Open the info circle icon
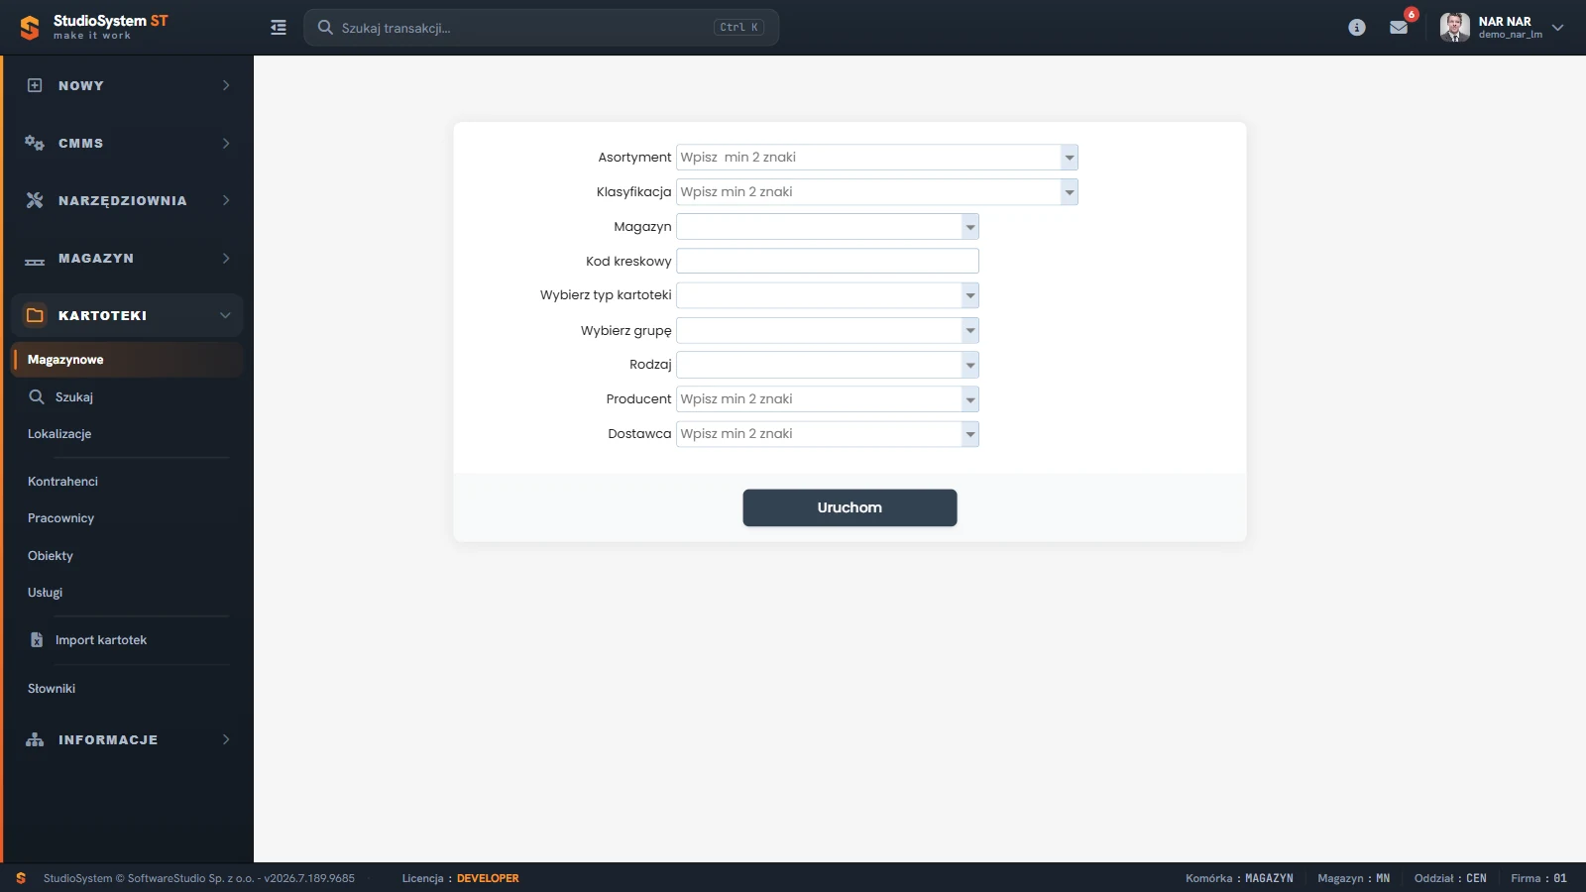1586x892 pixels. (x=1357, y=28)
